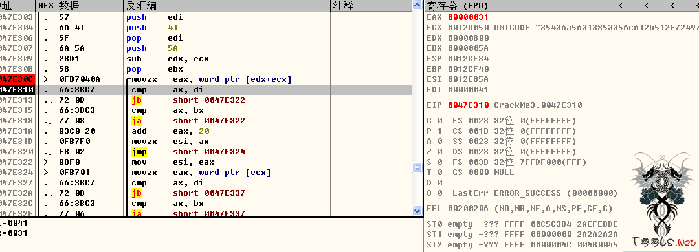Click the HEX 数据 column header

click(x=80, y=6)
